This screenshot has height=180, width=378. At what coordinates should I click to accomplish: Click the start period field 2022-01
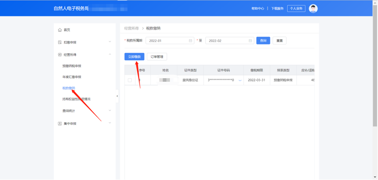click(170, 40)
